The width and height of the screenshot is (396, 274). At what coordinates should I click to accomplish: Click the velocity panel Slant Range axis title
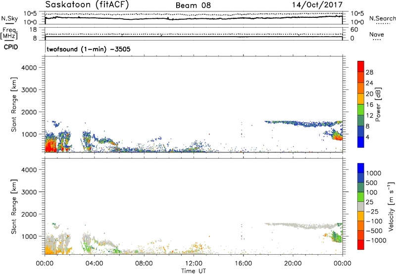(x=14, y=207)
